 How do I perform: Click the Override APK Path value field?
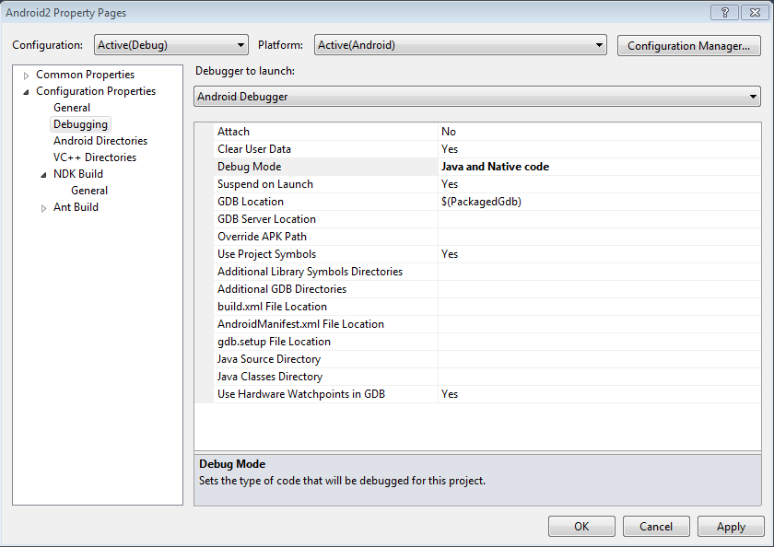(599, 237)
